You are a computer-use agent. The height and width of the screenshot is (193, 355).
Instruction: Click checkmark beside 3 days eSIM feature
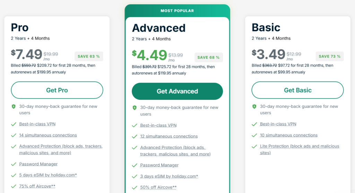click(135, 176)
